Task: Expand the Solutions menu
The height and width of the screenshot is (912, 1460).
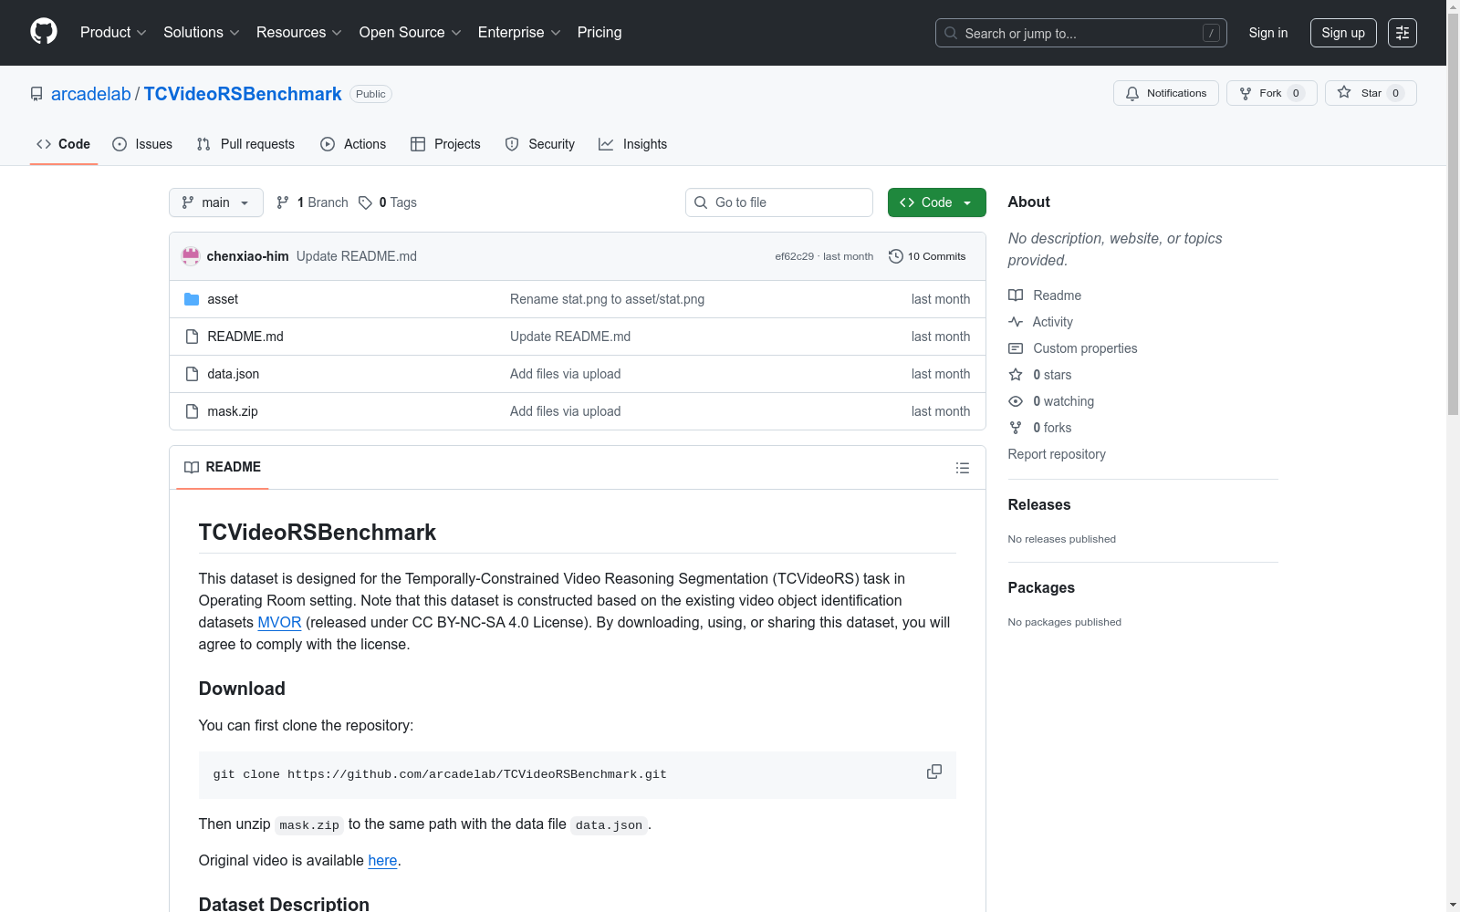Action: 202,33
